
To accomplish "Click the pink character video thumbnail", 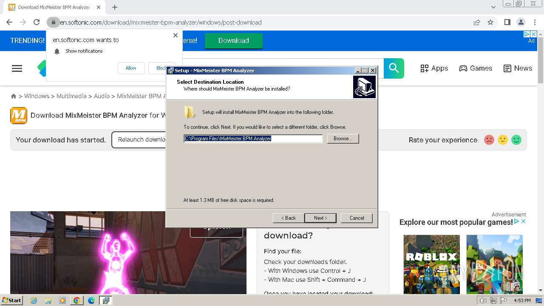I will pos(128,252).
